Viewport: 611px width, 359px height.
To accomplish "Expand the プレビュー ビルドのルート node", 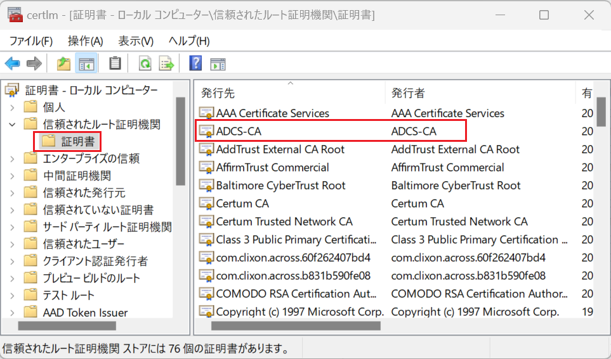I will pyautogui.click(x=13, y=279).
